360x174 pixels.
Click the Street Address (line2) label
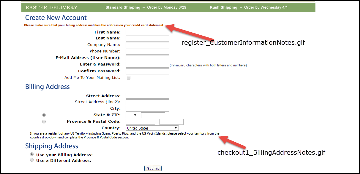(98, 102)
